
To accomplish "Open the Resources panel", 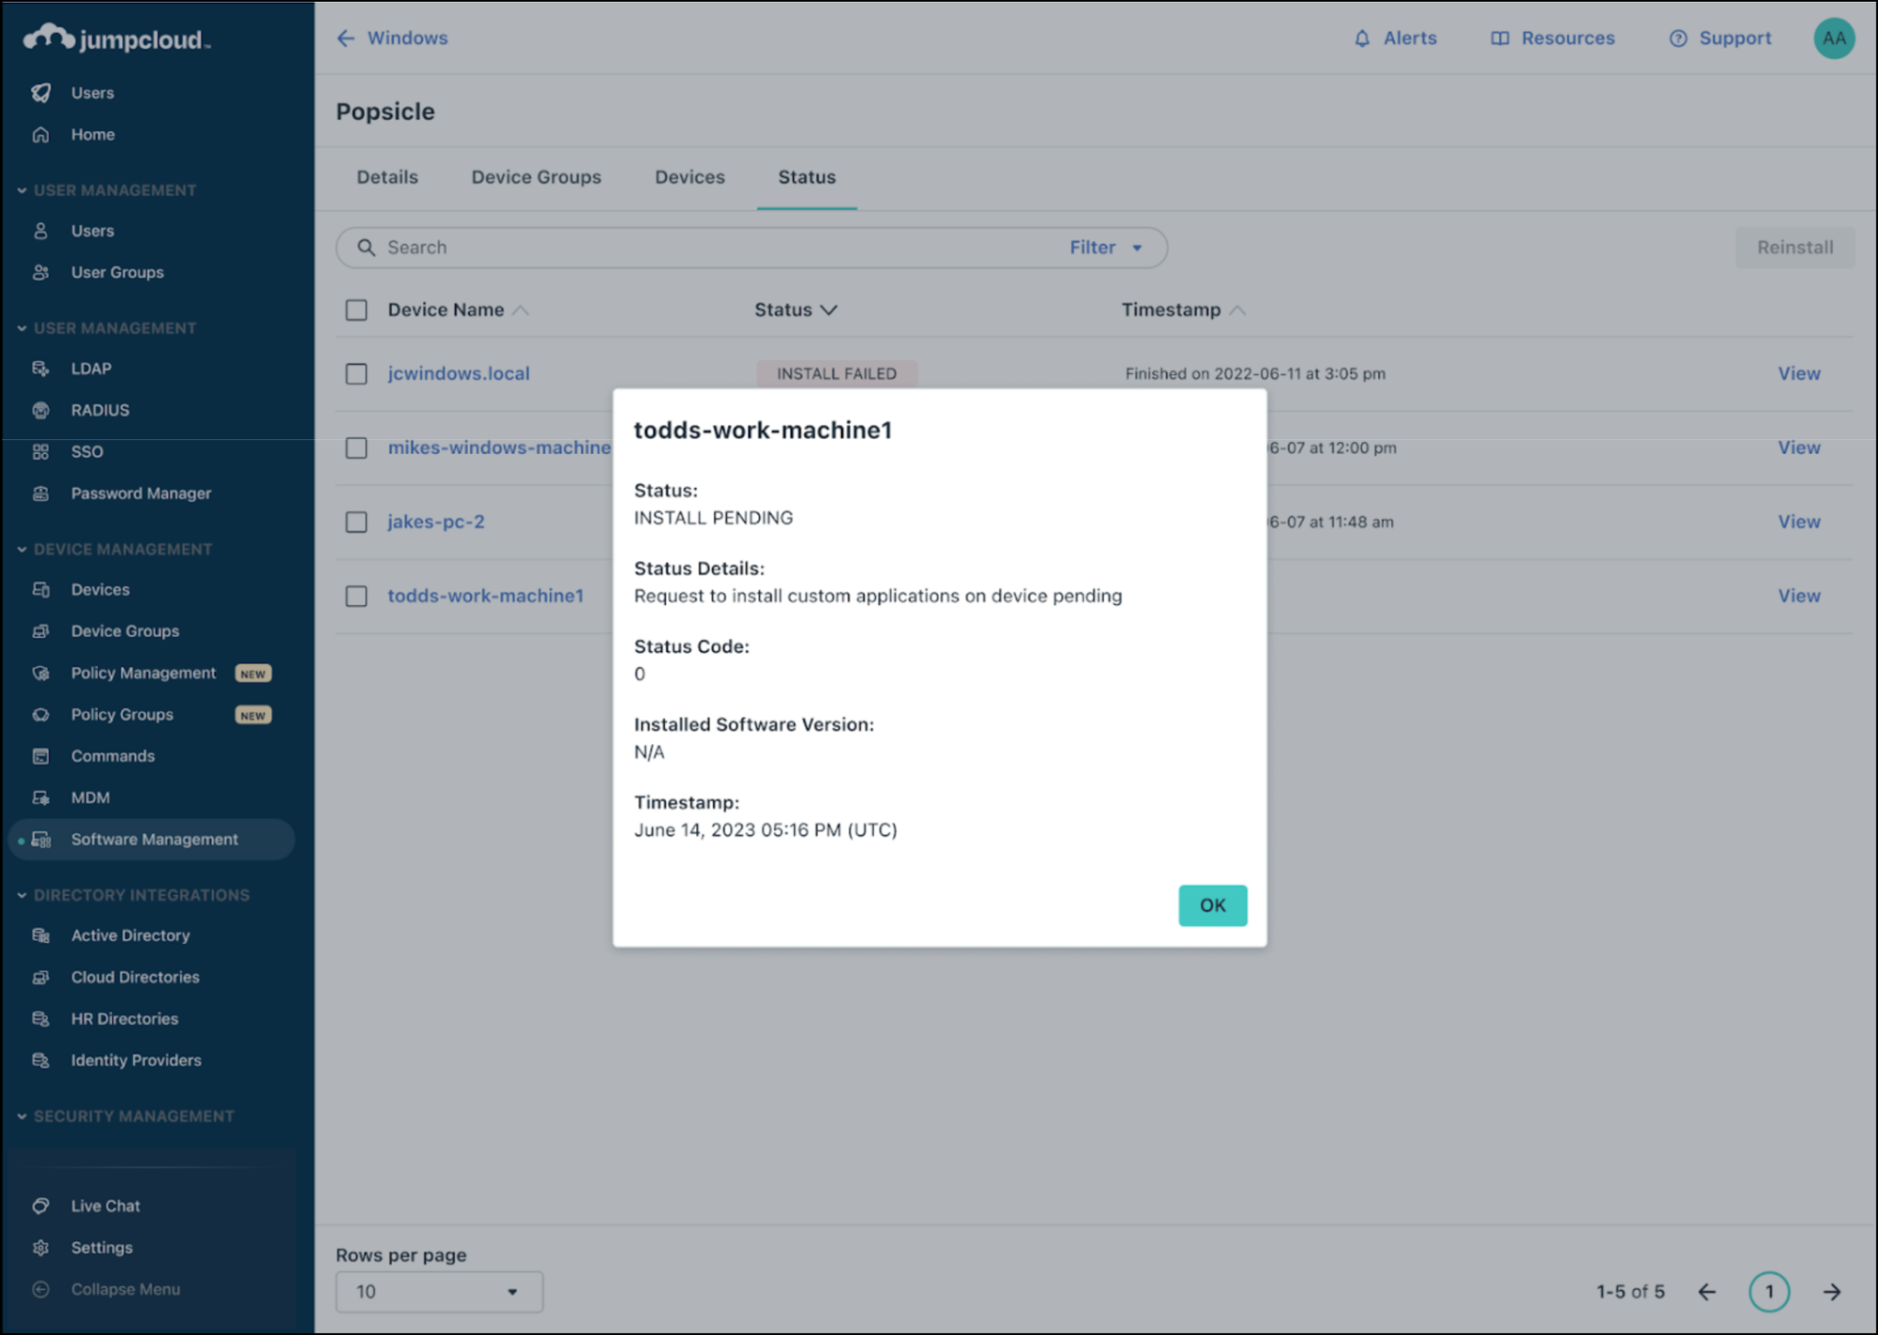I will (x=1552, y=38).
